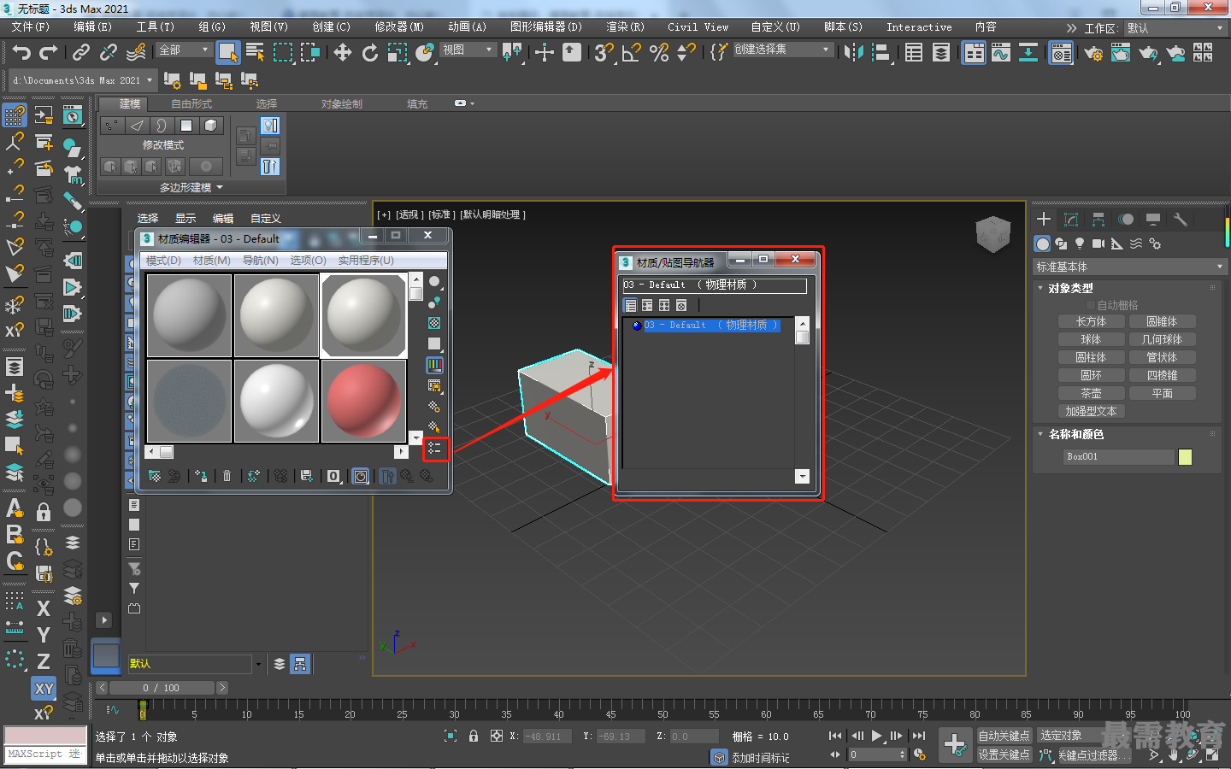
Task: Choose the Select and Move tool
Action: pos(343,53)
